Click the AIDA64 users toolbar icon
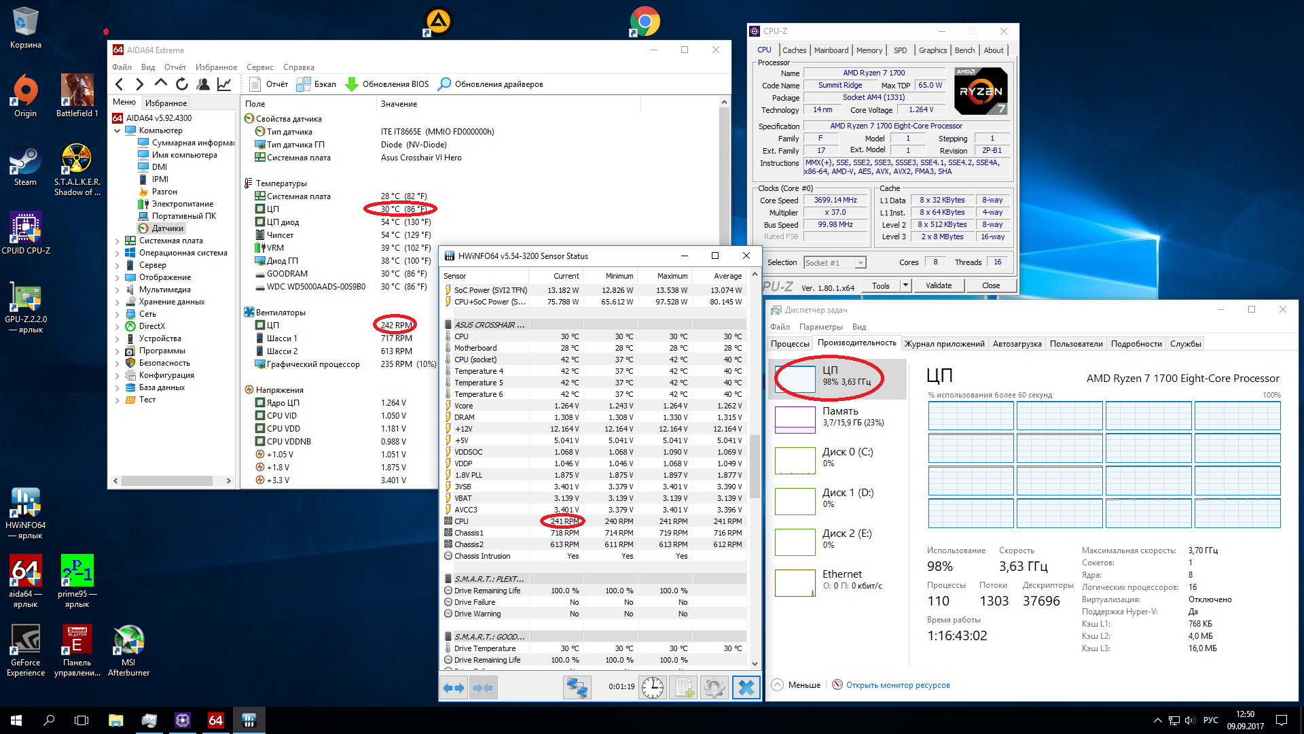The height and width of the screenshot is (734, 1304). click(x=203, y=84)
